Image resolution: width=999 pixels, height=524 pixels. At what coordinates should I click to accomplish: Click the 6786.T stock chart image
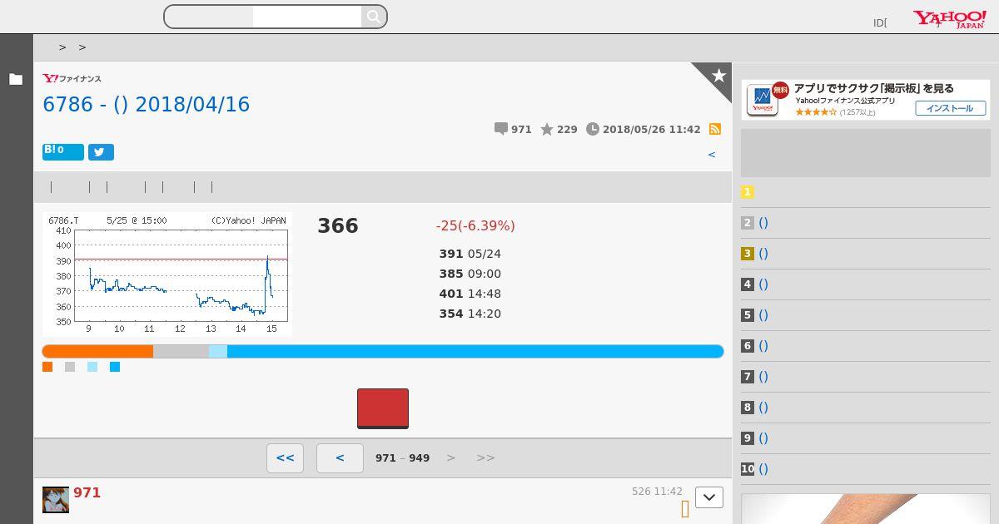pos(167,274)
